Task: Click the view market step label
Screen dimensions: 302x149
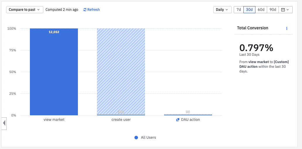Action: (54, 120)
